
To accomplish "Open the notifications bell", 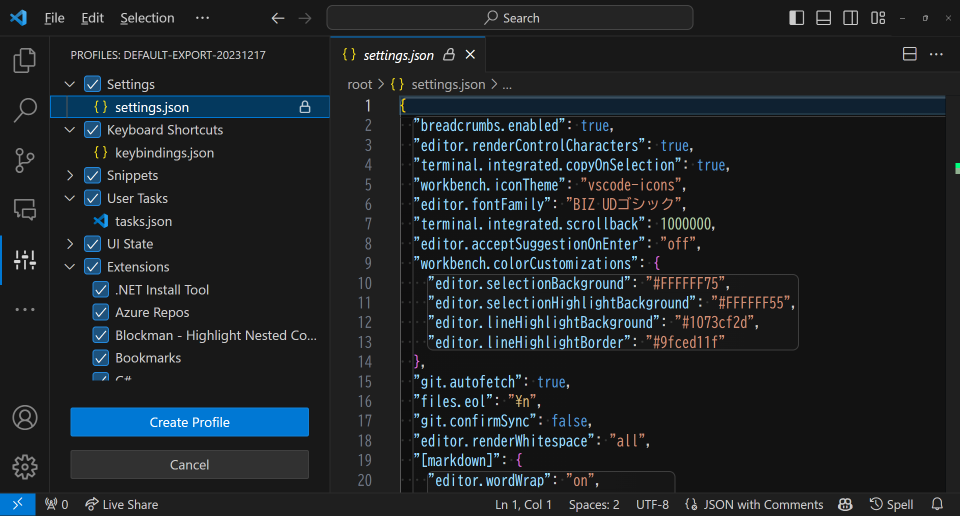I will [x=937, y=504].
